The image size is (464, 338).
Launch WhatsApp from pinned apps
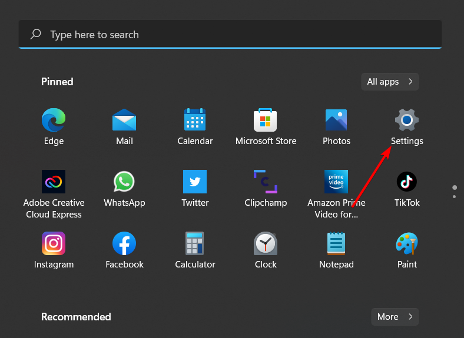click(x=124, y=182)
